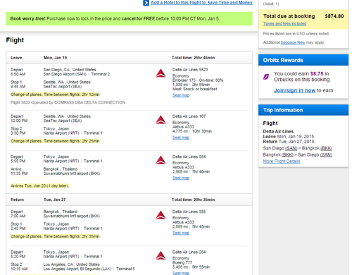View Seat map for Delta 167
This screenshot has height=275, width=352.
click(181, 137)
